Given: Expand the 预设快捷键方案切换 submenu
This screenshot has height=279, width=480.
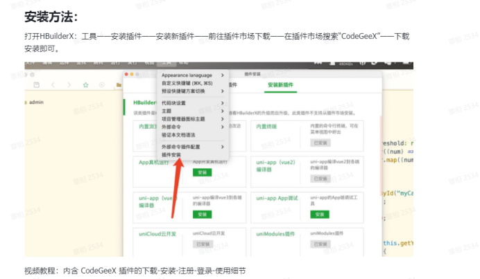Looking at the screenshot, I should [x=193, y=91].
